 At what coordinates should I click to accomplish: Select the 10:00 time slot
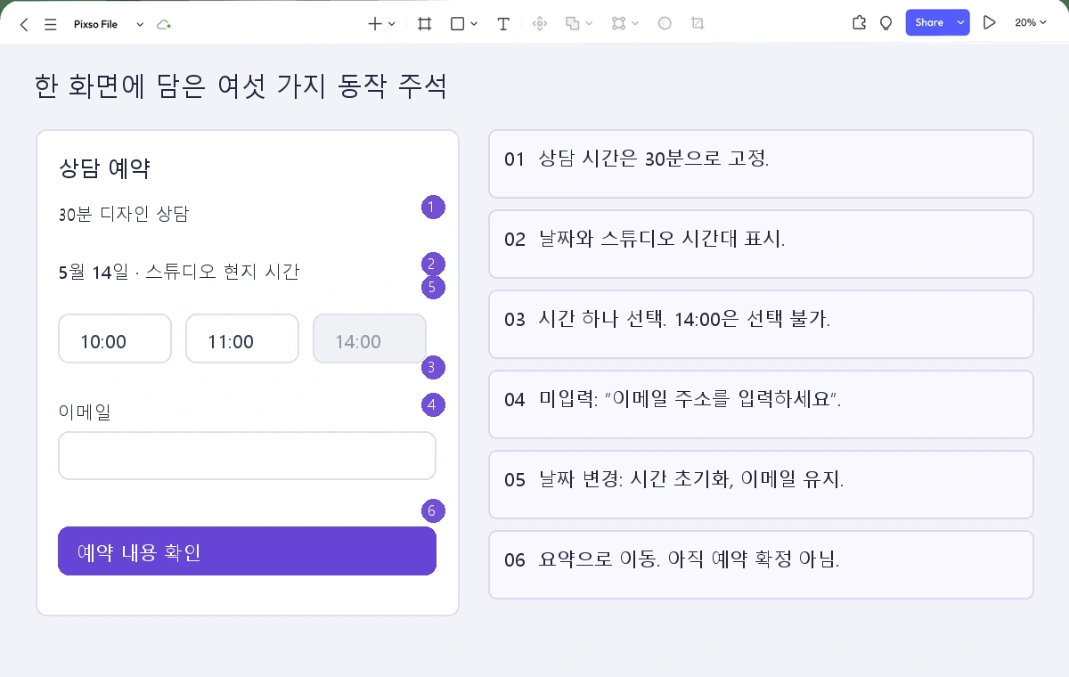115,338
